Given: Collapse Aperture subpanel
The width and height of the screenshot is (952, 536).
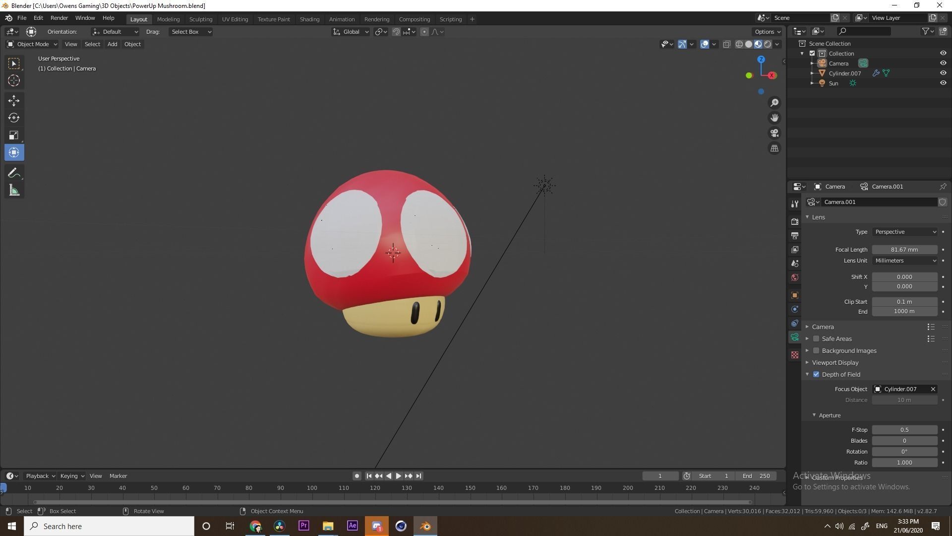Looking at the screenshot, I should [x=830, y=415].
